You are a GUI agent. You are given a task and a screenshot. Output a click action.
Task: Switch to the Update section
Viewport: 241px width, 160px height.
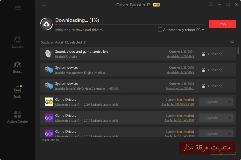pos(17,42)
